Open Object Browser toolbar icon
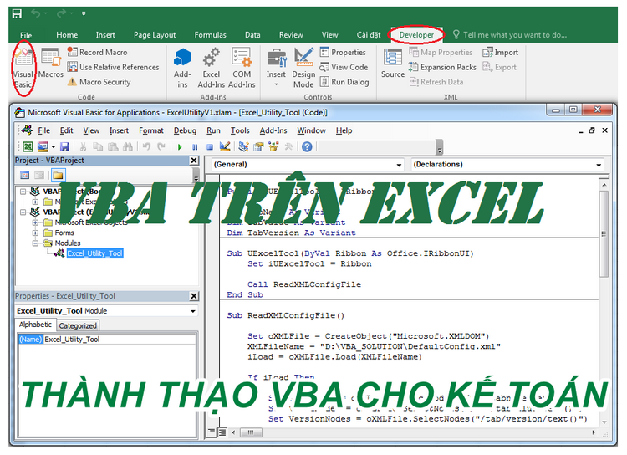This screenshot has height=455, width=627. click(273, 147)
